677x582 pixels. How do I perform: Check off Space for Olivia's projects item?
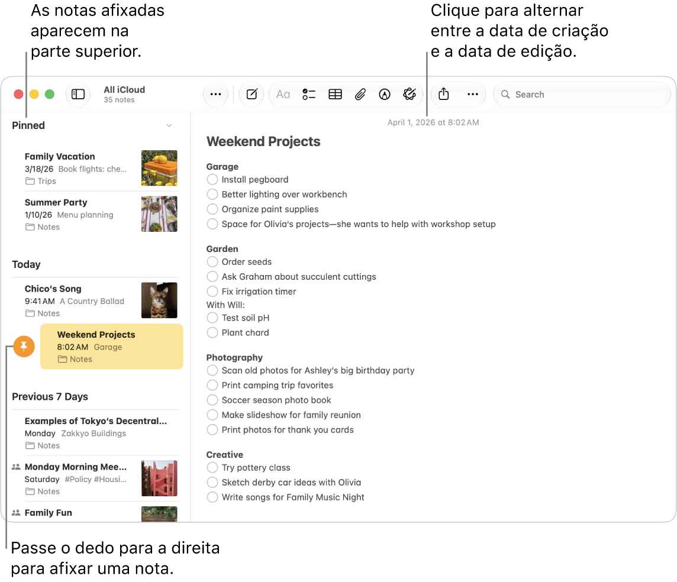212,224
